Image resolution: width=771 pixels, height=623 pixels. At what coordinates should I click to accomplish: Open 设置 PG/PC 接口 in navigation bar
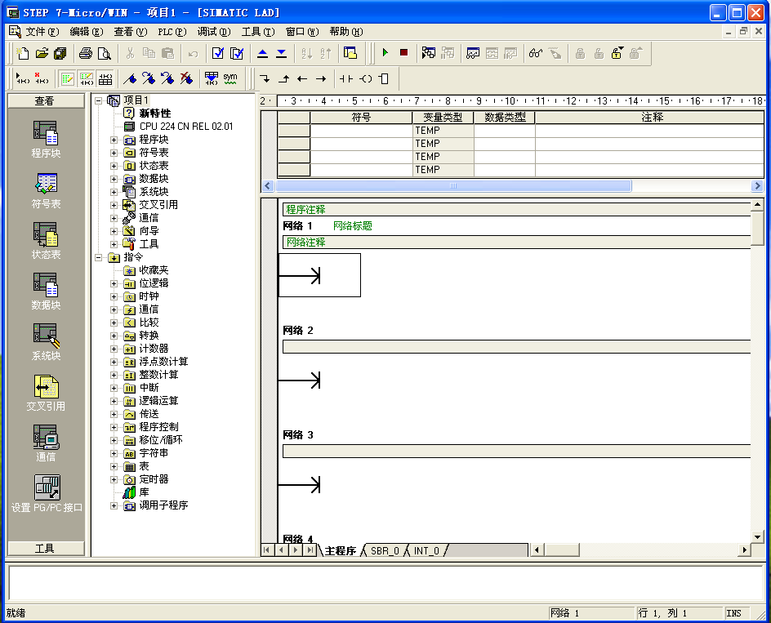coord(47,493)
